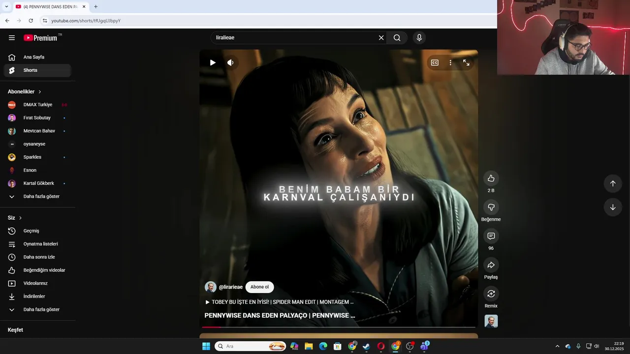Close the PENNYWISE tab
The height and width of the screenshot is (354, 630).
tap(84, 6)
